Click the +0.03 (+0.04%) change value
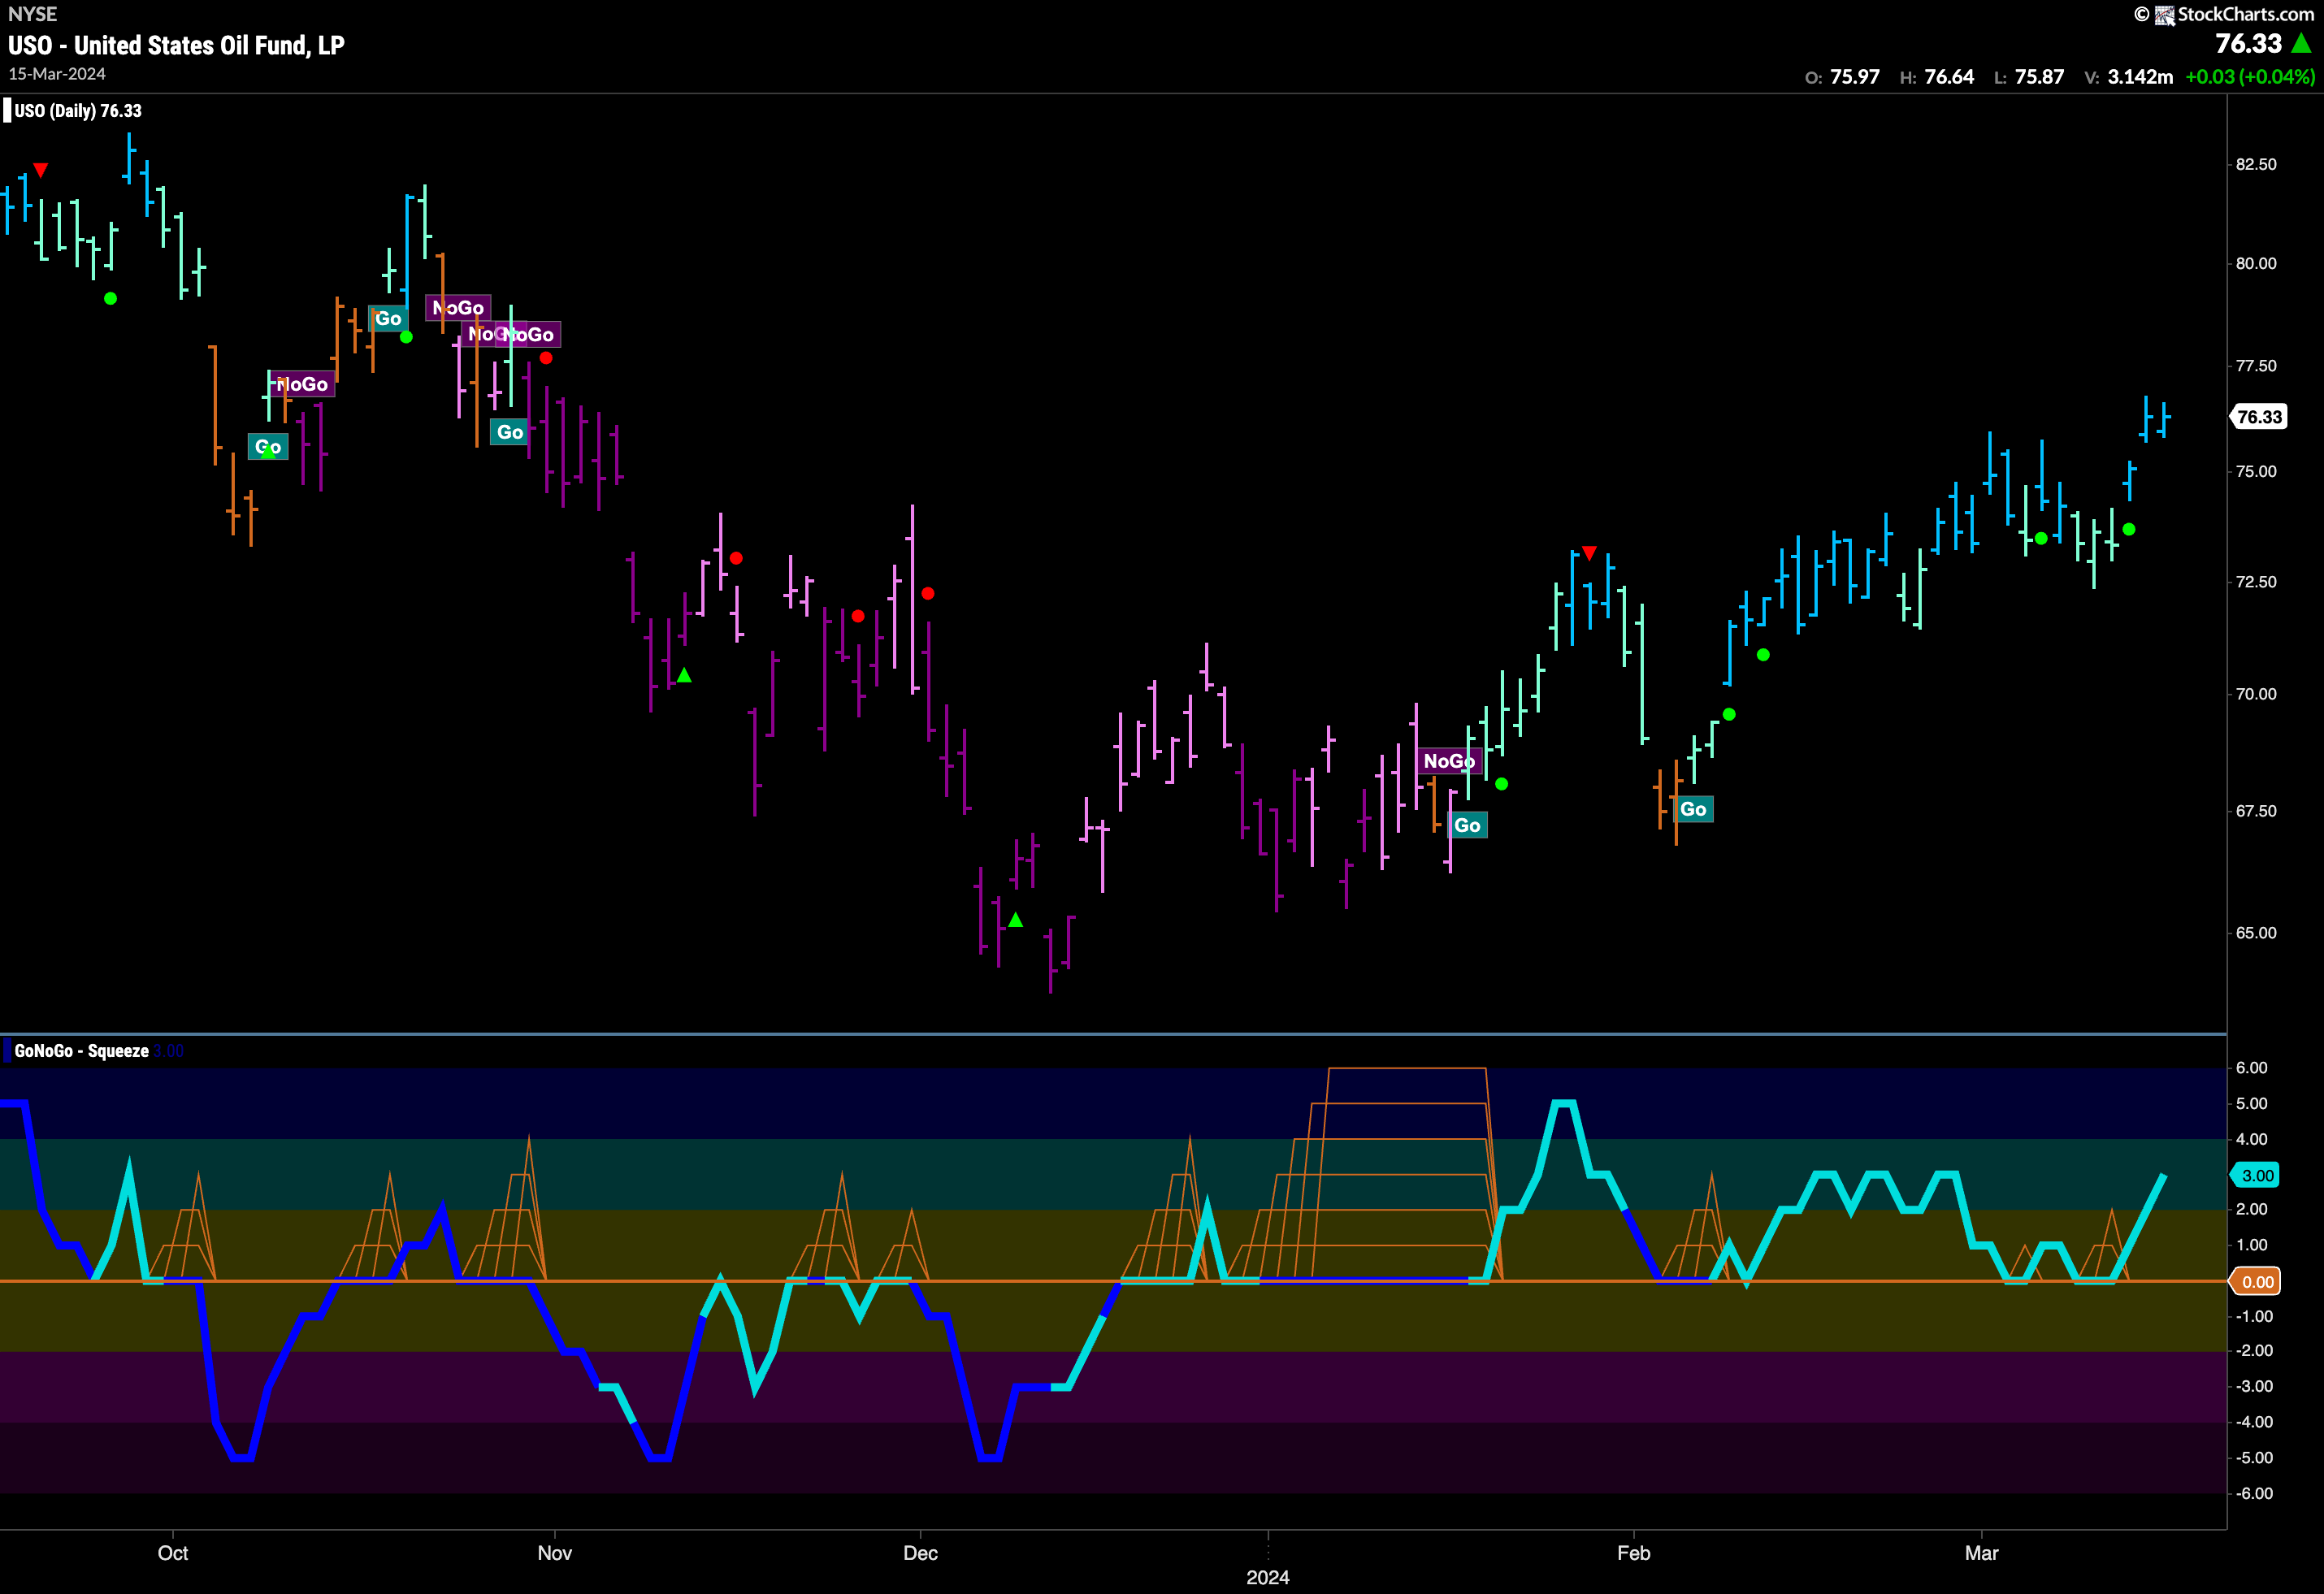2324x1594 pixels. pyautogui.click(x=2250, y=77)
